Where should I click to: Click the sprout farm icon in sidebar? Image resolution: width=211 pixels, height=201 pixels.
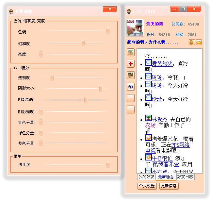[131, 52]
